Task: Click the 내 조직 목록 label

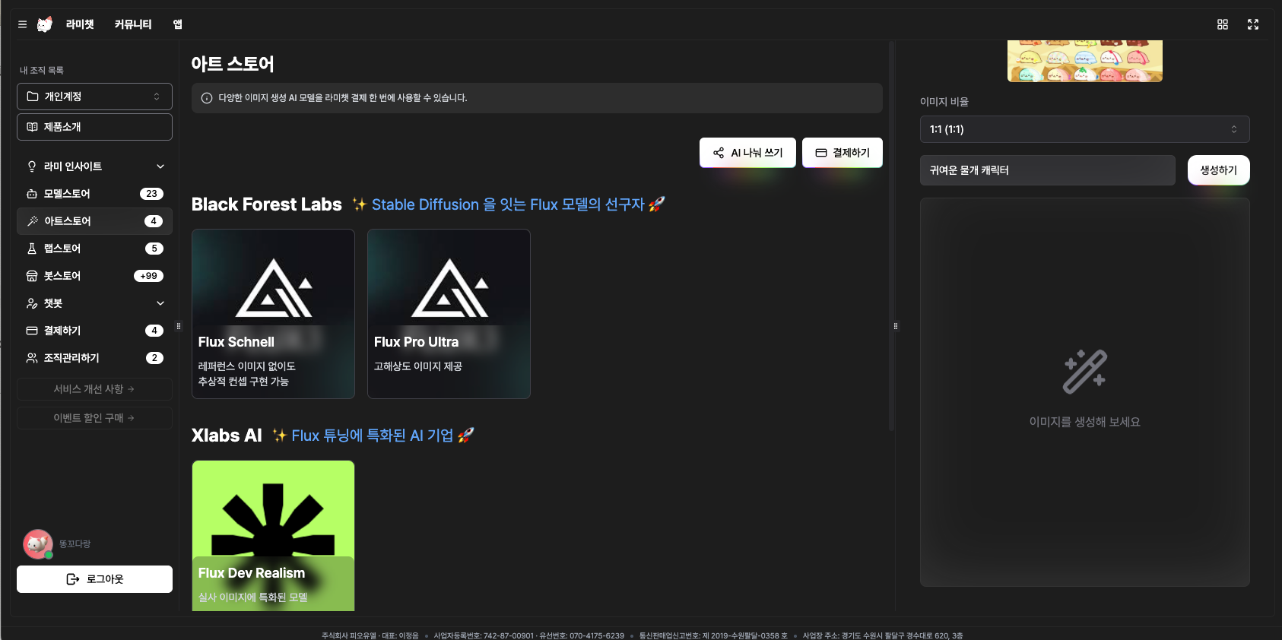Action: [42, 70]
